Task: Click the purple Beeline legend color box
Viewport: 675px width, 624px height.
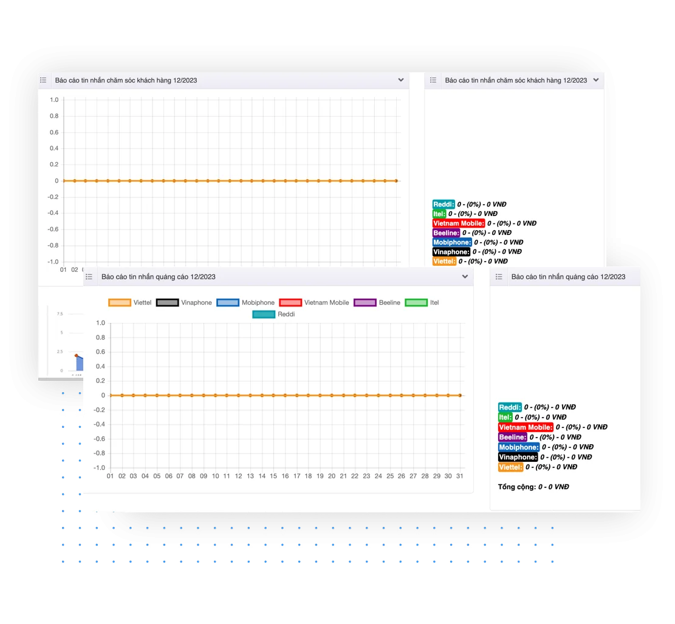Action: (x=365, y=303)
